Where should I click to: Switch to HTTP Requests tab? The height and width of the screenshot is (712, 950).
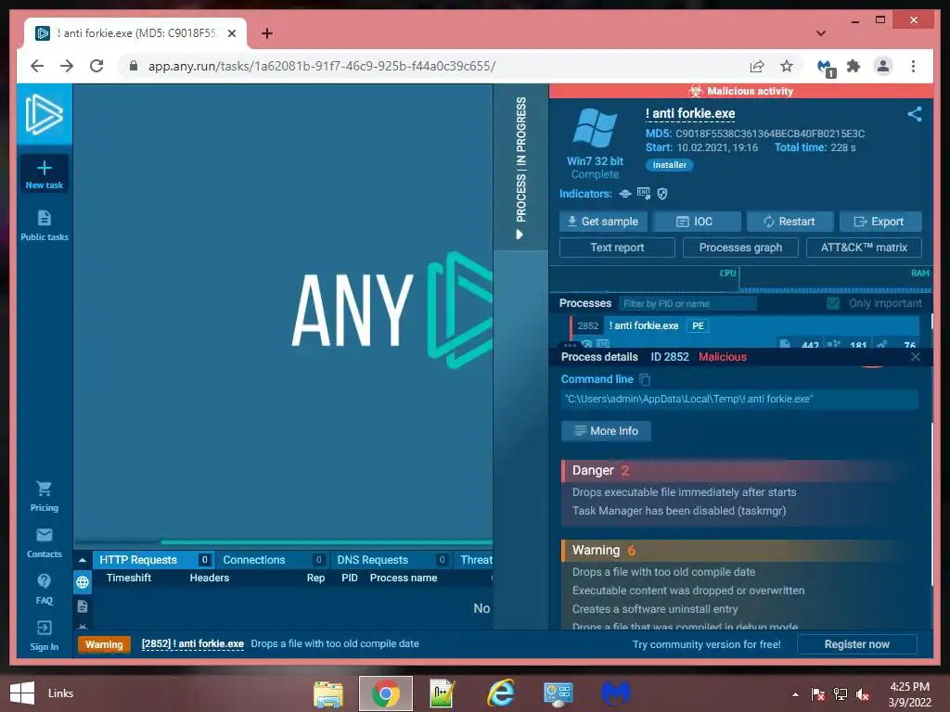click(x=153, y=560)
